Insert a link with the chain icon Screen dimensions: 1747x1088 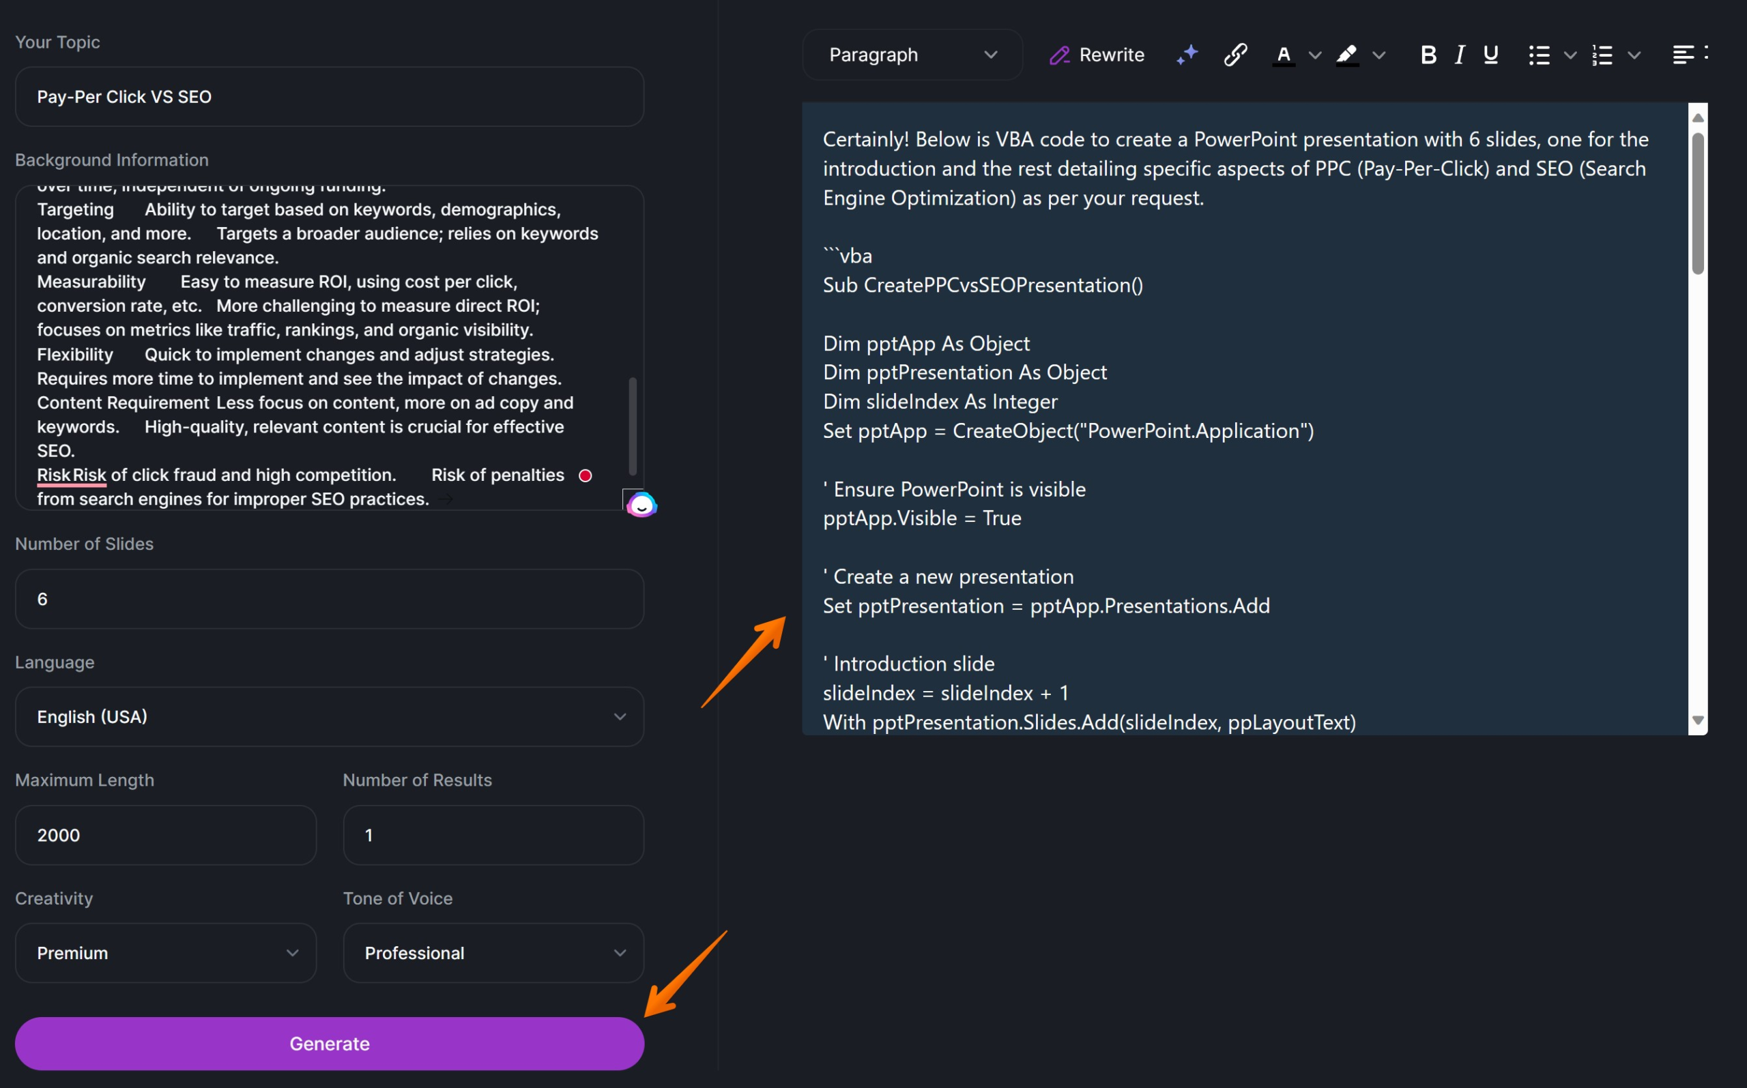tap(1235, 55)
